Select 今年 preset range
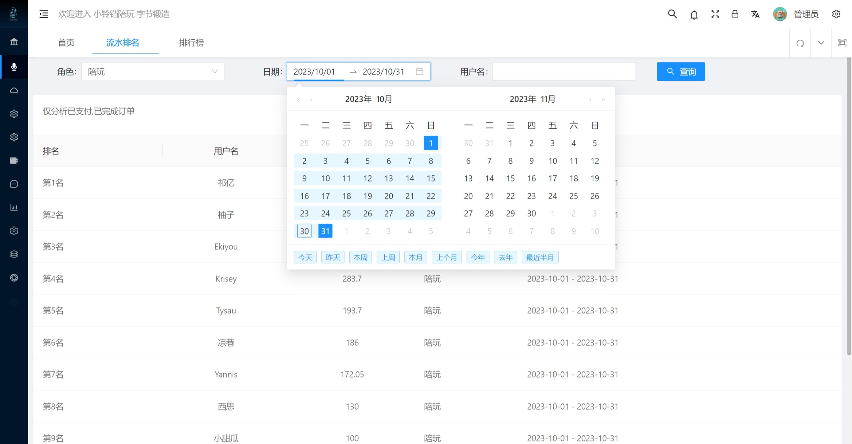The width and height of the screenshot is (852, 444). coord(478,257)
